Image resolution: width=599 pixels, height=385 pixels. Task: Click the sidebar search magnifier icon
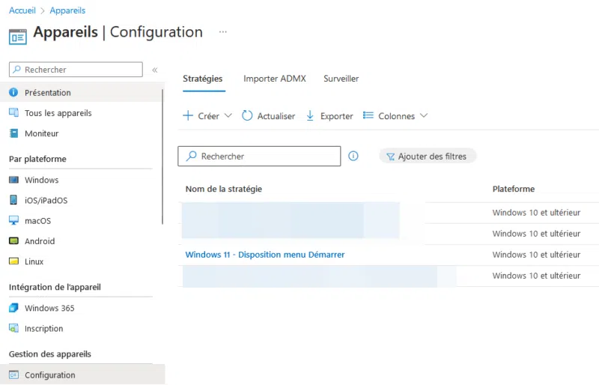16,70
